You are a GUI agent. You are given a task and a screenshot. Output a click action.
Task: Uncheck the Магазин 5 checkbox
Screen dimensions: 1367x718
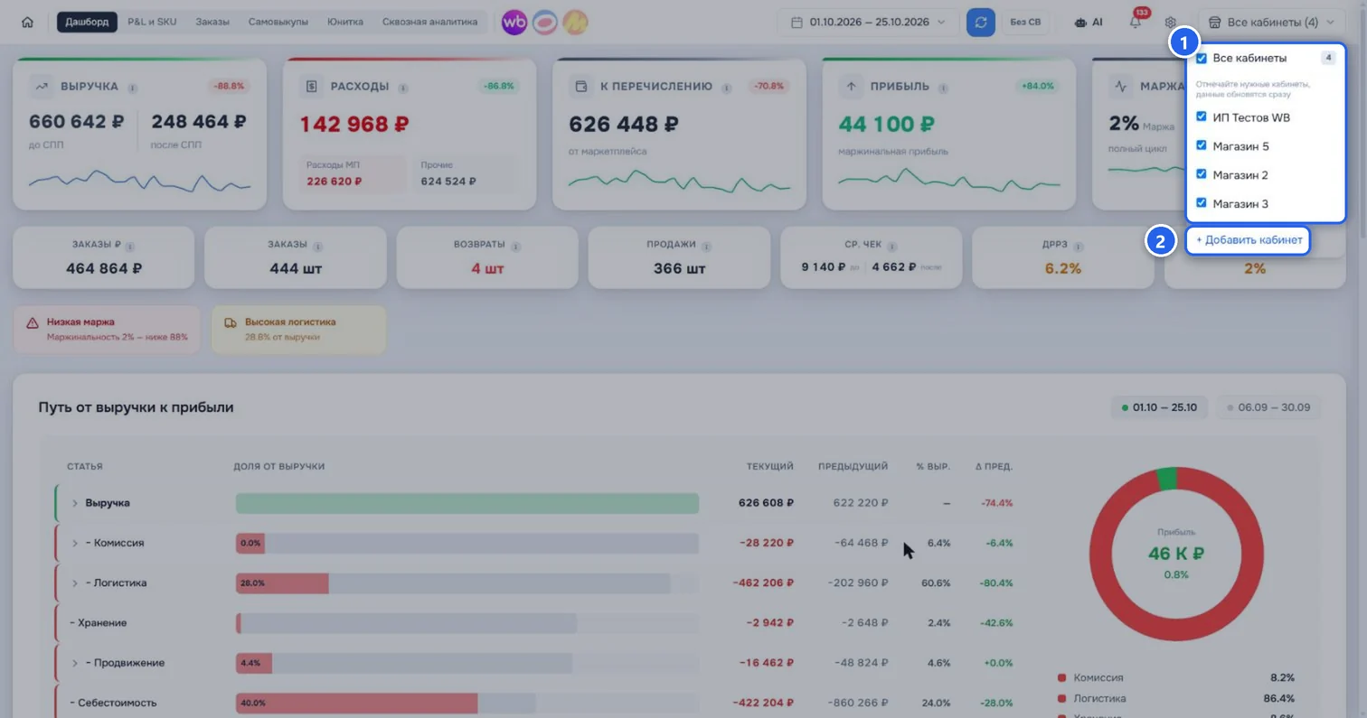(1202, 145)
